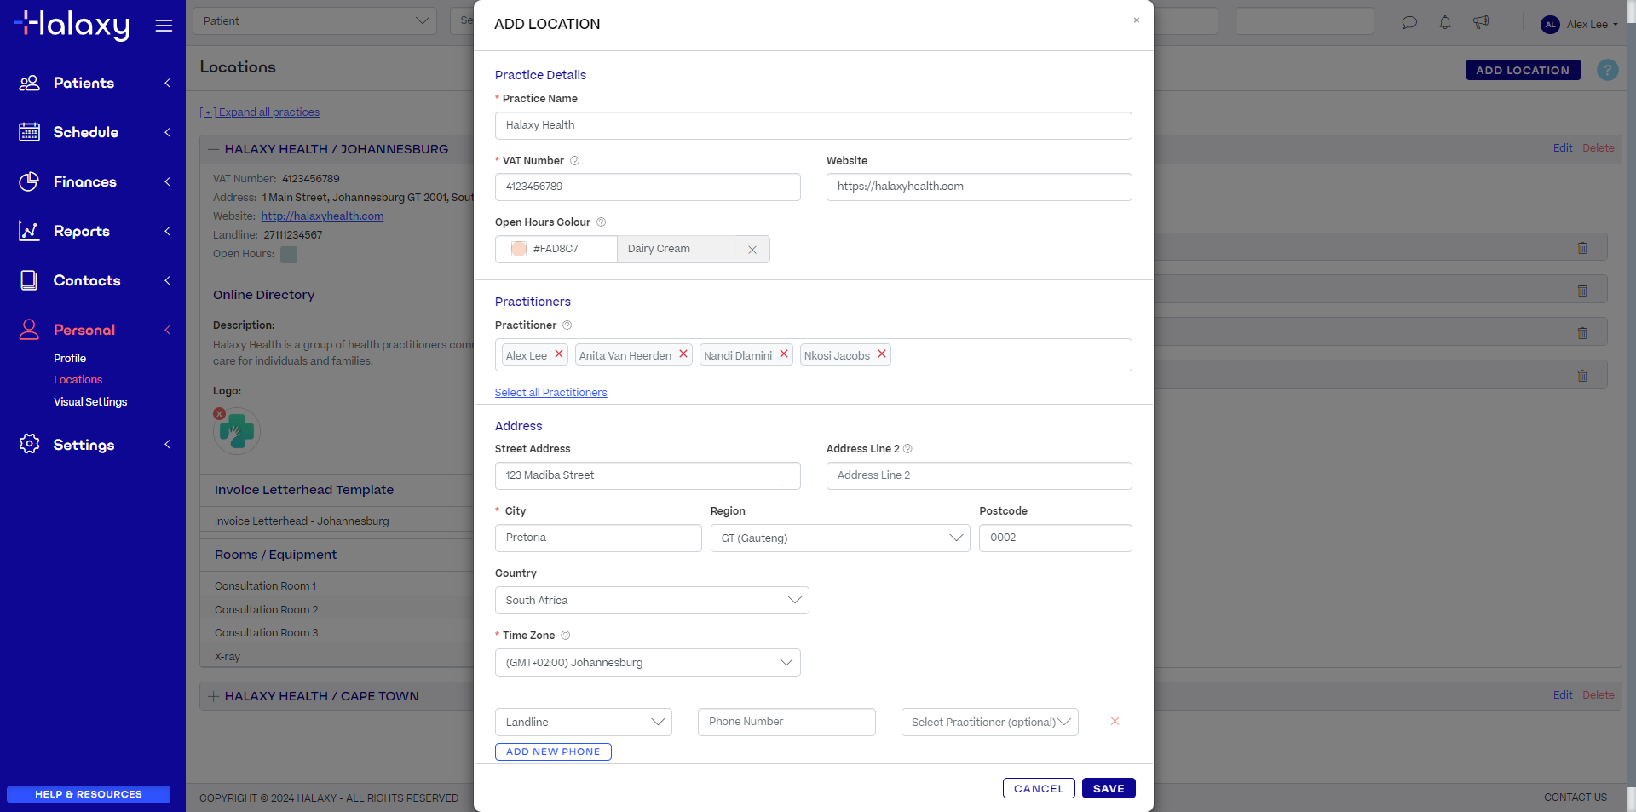Image resolution: width=1636 pixels, height=812 pixels.
Task: Open the notifications bell
Action: click(1445, 23)
